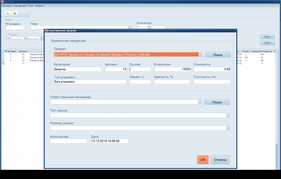Image resolution: width=281 pixels, height=179 pixels.
Task: Click Поиск button next to product
Action: pyautogui.click(x=218, y=55)
